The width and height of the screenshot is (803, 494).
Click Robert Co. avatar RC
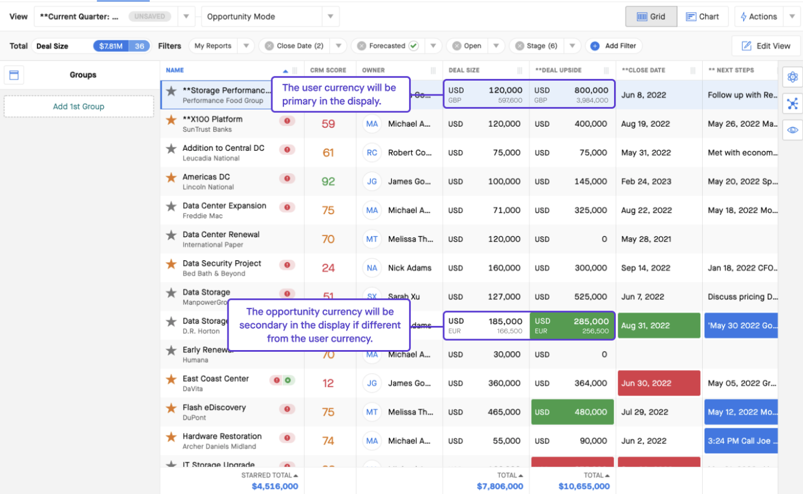(372, 153)
